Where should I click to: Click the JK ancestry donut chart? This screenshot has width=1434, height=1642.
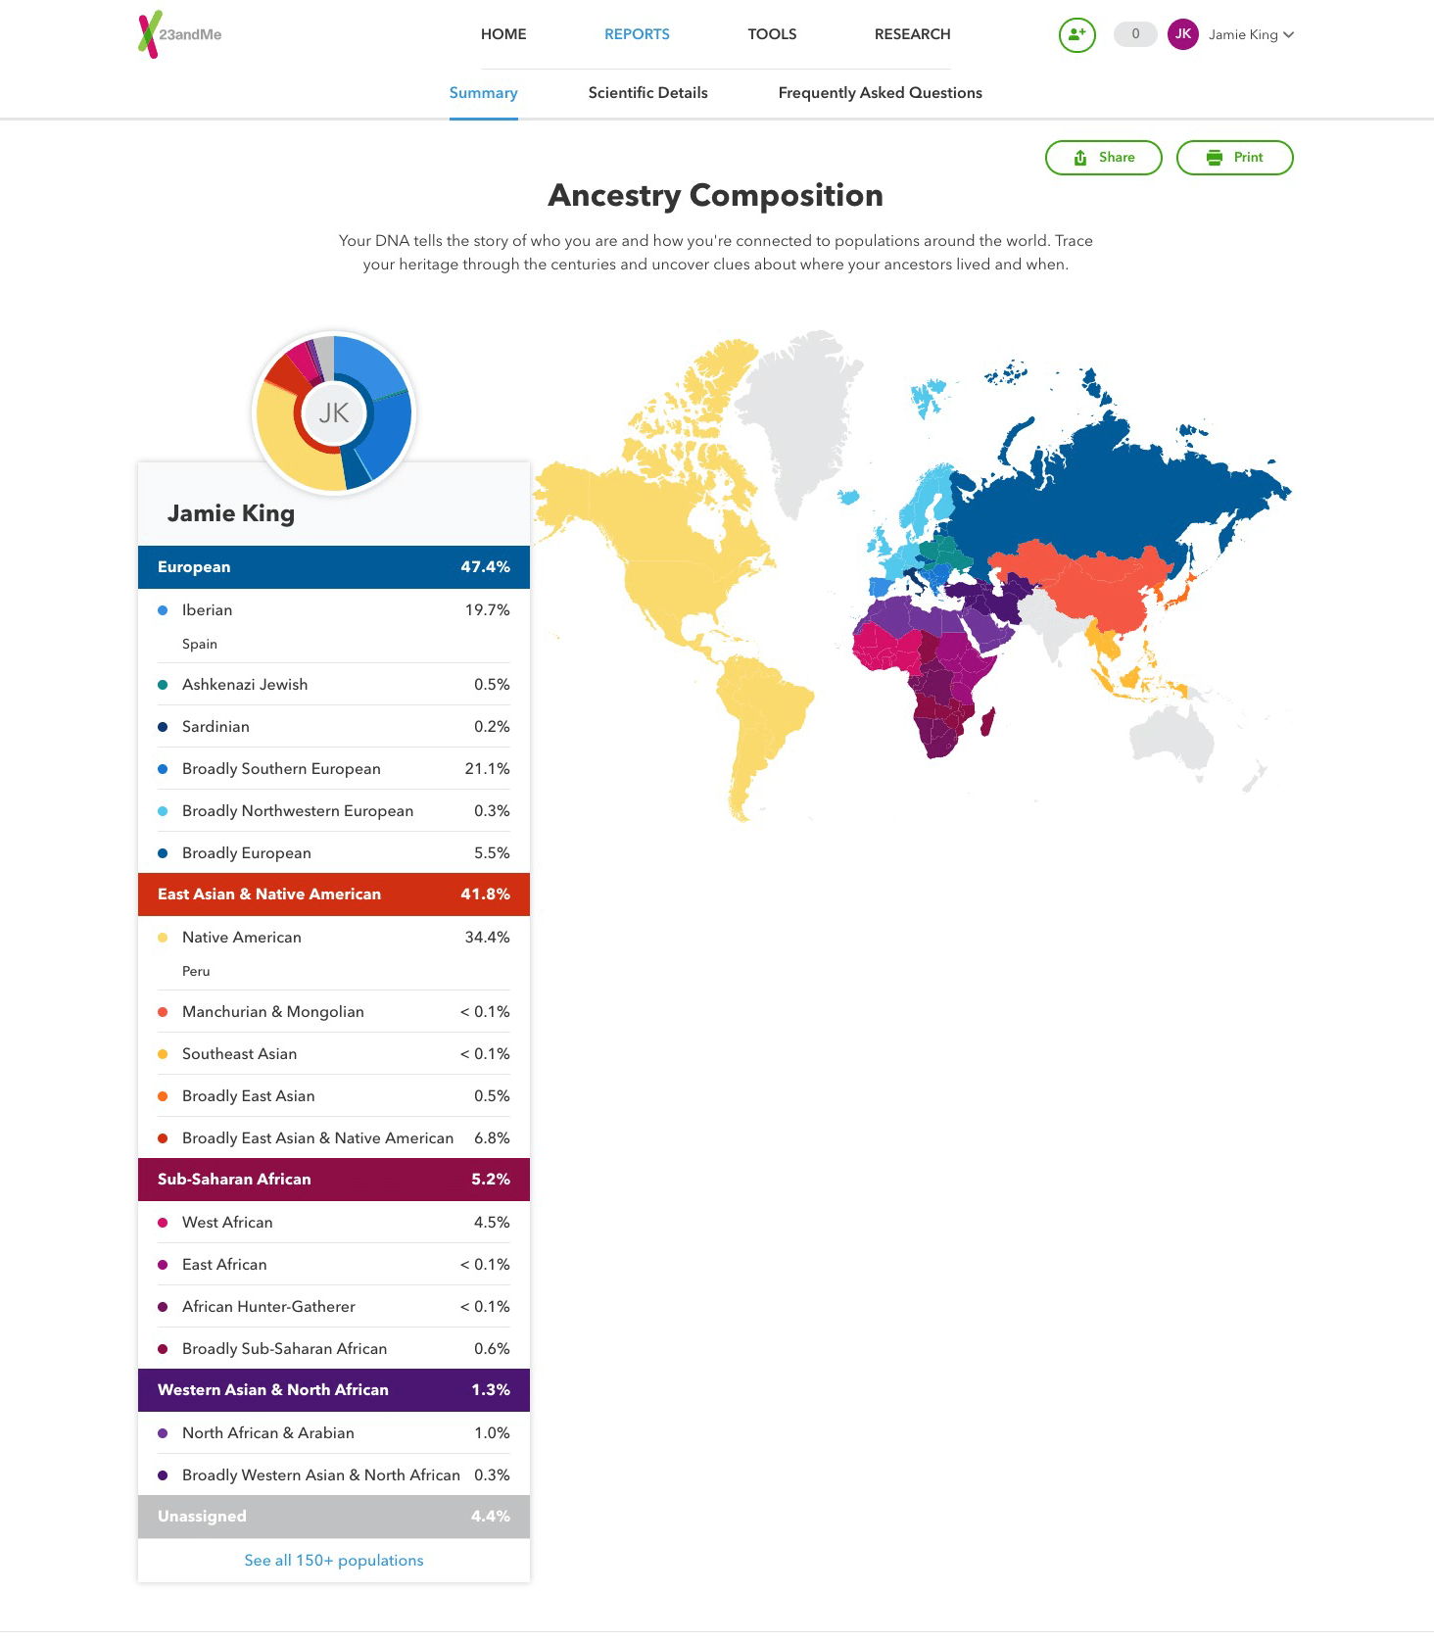point(334,412)
